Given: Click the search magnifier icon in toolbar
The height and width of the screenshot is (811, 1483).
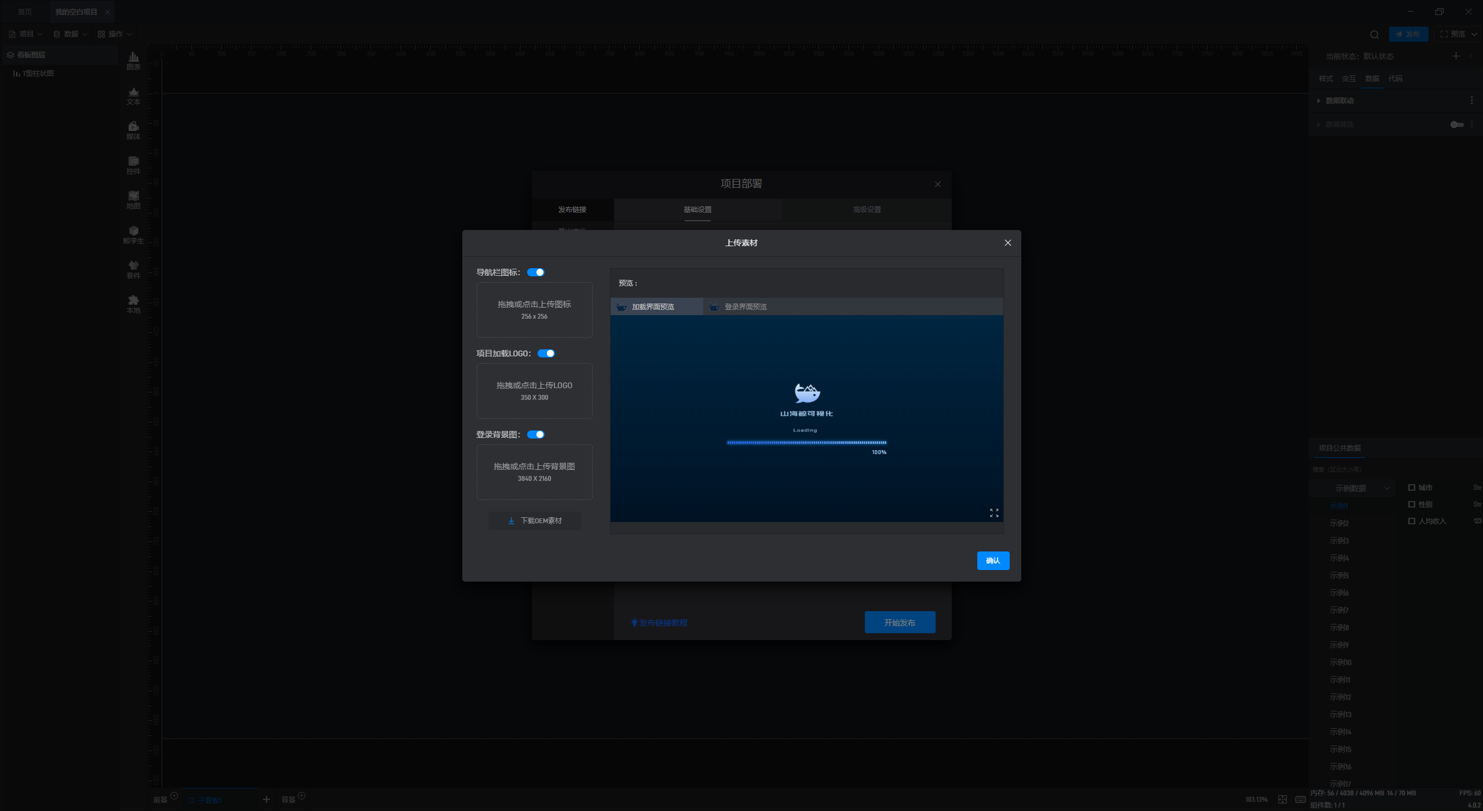Looking at the screenshot, I should 1374,35.
